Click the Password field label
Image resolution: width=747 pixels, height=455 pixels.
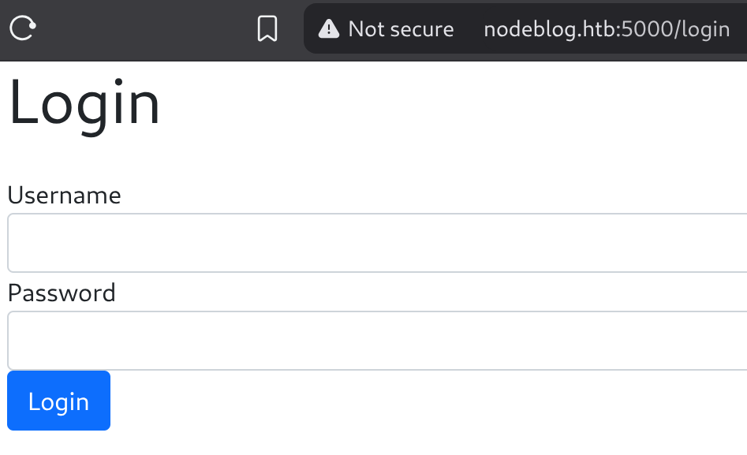(x=62, y=293)
